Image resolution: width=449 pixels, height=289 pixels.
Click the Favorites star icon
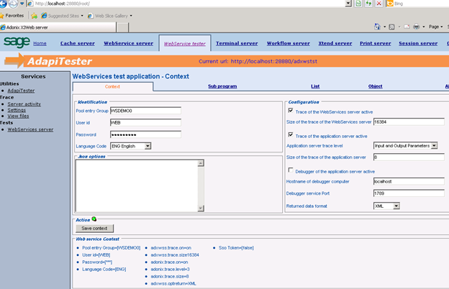tap(4, 15)
